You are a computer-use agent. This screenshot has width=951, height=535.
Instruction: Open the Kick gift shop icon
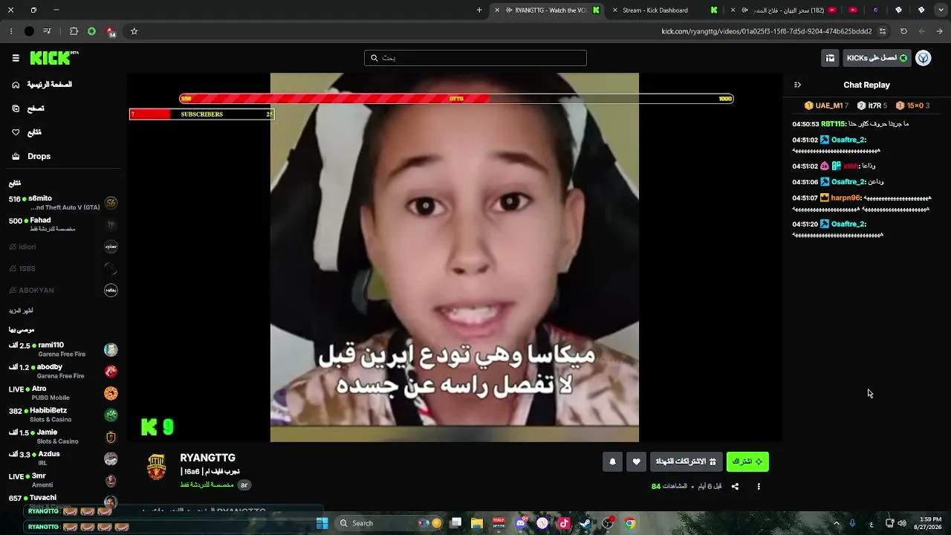(830, 58)
